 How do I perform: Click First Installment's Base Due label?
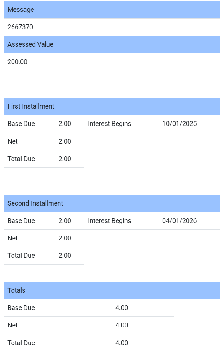21,124
